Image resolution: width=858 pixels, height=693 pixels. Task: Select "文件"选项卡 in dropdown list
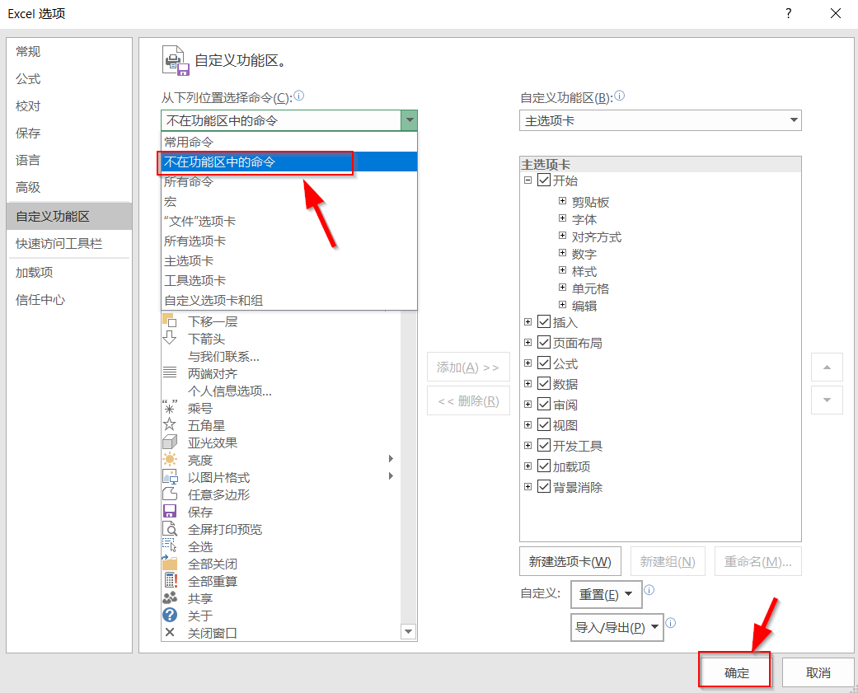(289, 221)
